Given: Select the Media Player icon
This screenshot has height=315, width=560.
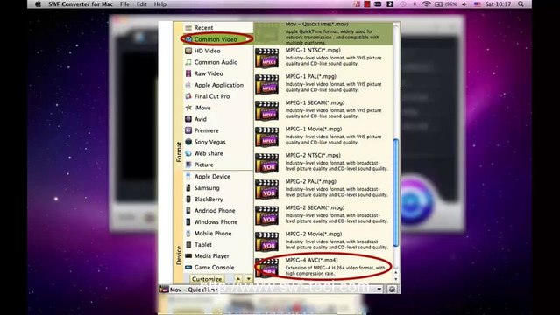Looking at the screenshot, I should [x=188, y=255].
